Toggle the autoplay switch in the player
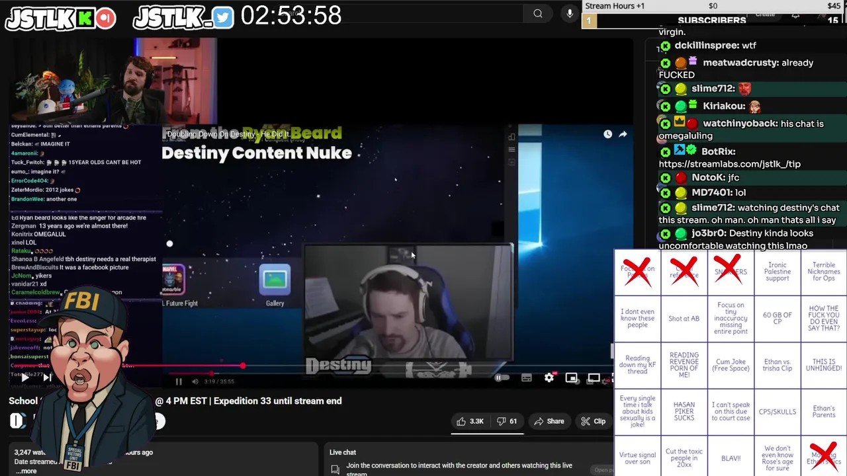The height and width of the screenshot is (476, 847). (502, 378)
